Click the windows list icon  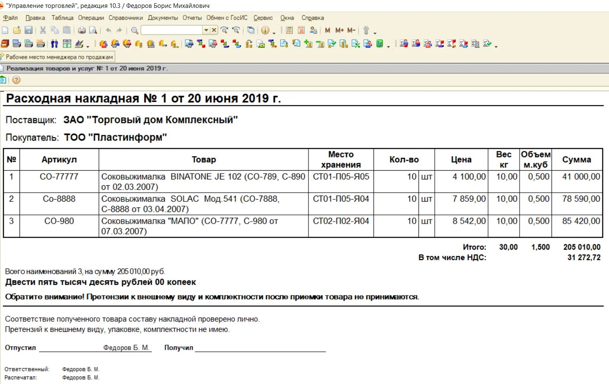(x=250, y=30)
